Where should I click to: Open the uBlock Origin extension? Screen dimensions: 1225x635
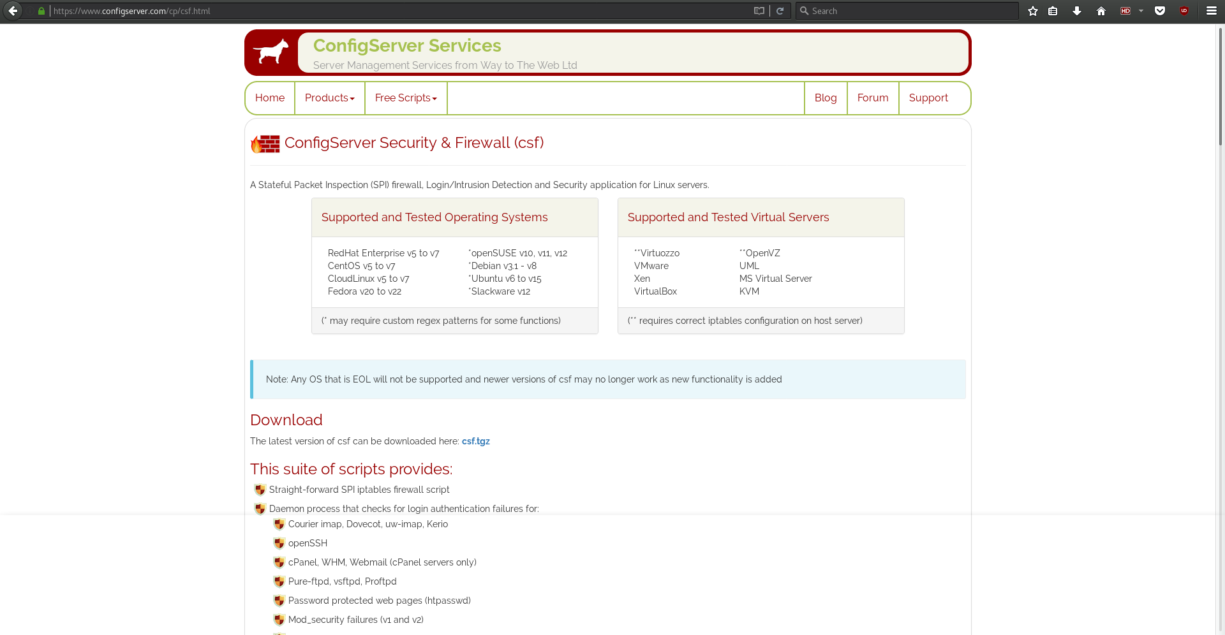tap(1184, 11)
